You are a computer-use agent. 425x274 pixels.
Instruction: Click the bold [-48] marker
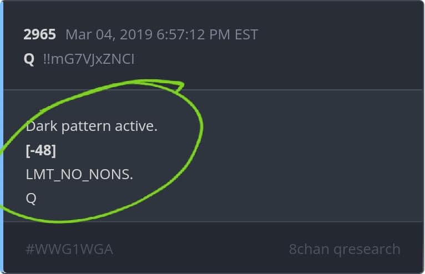(x=41, y=150)
